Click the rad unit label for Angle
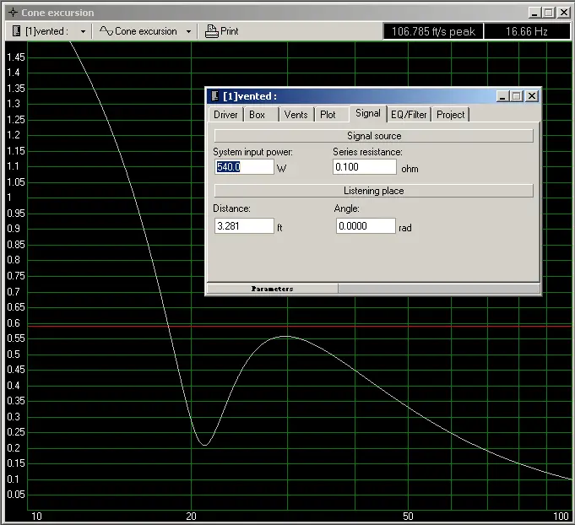 pos(405,228)
